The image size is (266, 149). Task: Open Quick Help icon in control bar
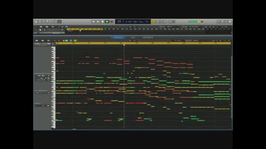44,22
